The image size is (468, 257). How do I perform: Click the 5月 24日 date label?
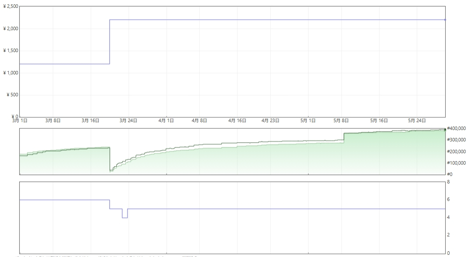417,120
